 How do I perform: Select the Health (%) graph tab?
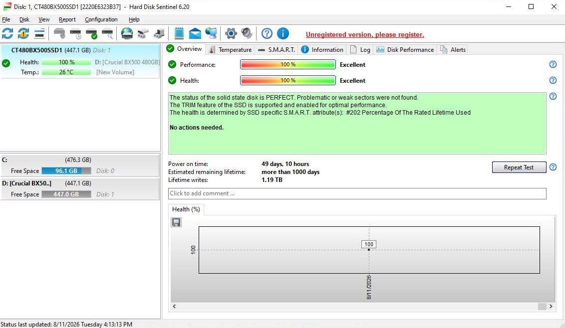pos(186,209)
